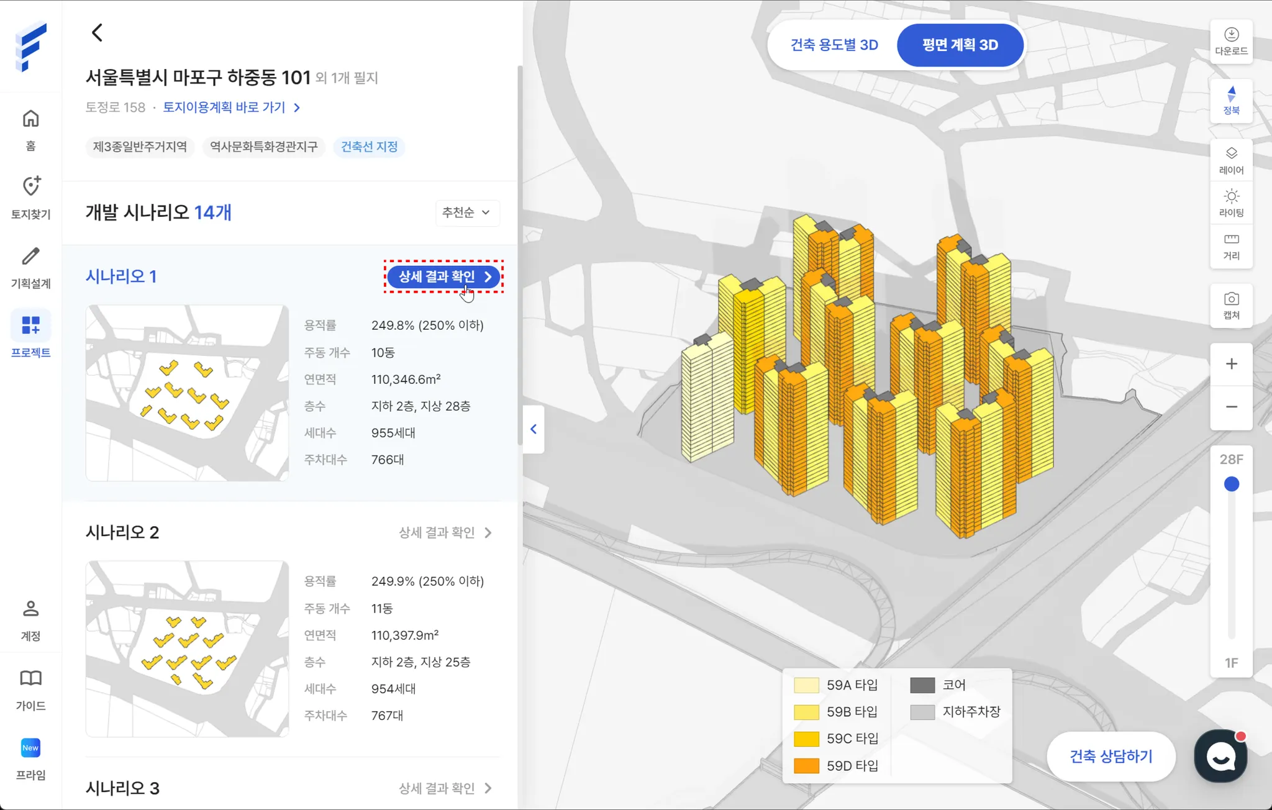1272x810 pixels.
Task: Expand 시나리오 2 상세 결과 확인 chevron
Action: 488,532
